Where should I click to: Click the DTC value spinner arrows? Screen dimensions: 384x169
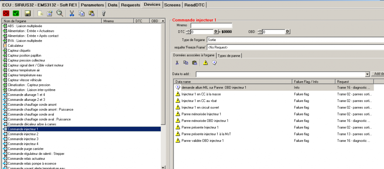pos(188,31)
